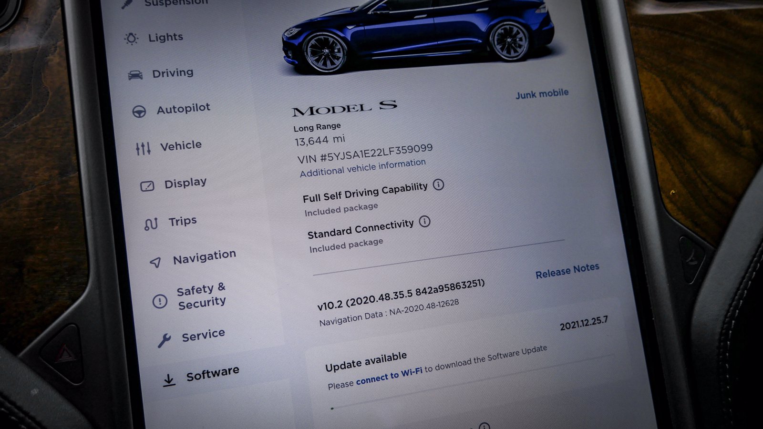Tap the Display screen icon
The width and height of the screenshot is (763, 429).
pos(147,186)
